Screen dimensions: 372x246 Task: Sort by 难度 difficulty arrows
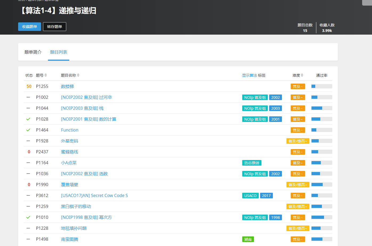pos(302,75)
